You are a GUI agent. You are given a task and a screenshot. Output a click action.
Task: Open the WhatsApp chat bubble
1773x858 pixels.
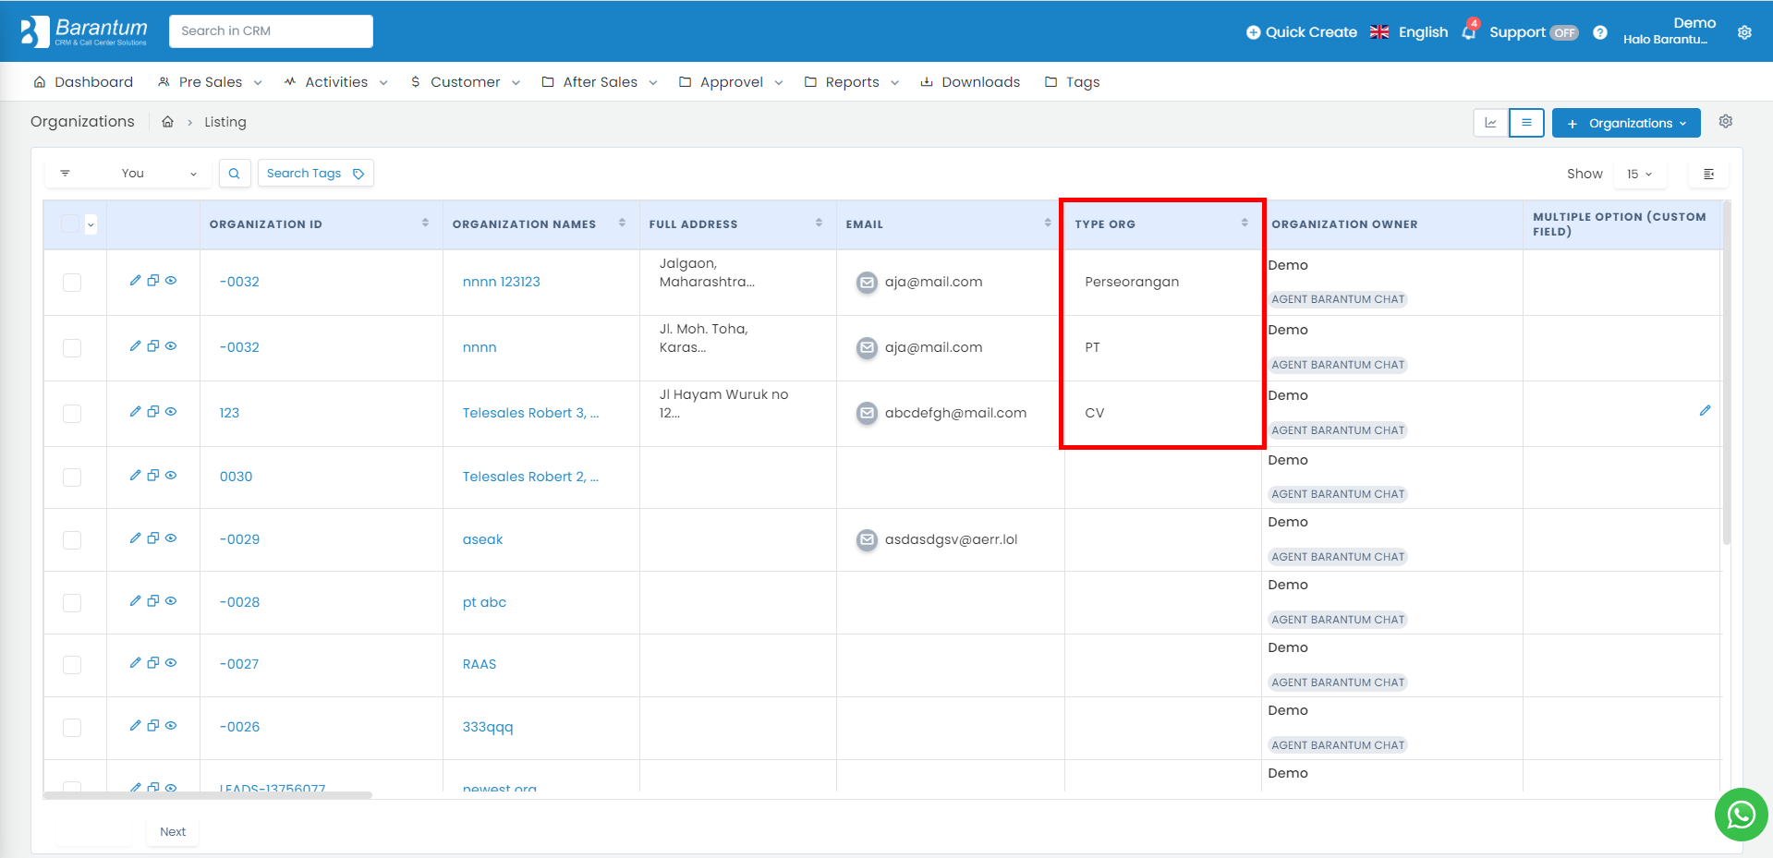click(x=1741, y=815)
